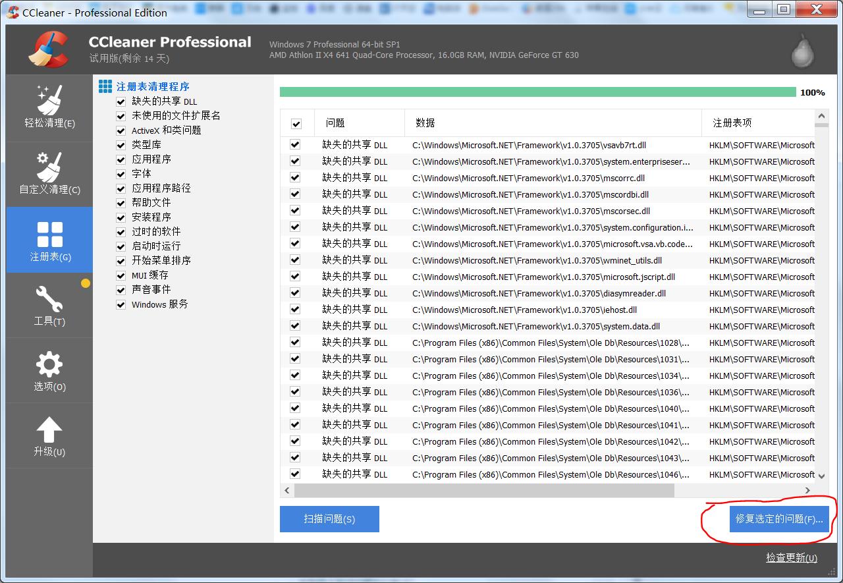Open the 工具 panel with the wrench icon

49,304
